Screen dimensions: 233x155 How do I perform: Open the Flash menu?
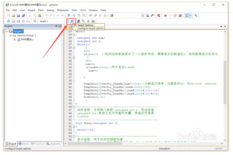41,10
